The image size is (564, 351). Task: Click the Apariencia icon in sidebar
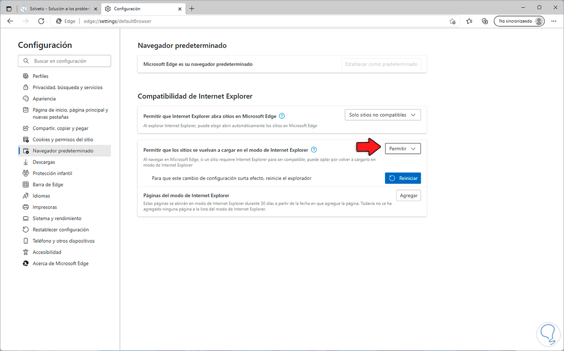[26, 99]
